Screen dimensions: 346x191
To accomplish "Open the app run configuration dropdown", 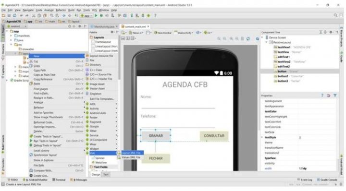I will click(86, 16).
